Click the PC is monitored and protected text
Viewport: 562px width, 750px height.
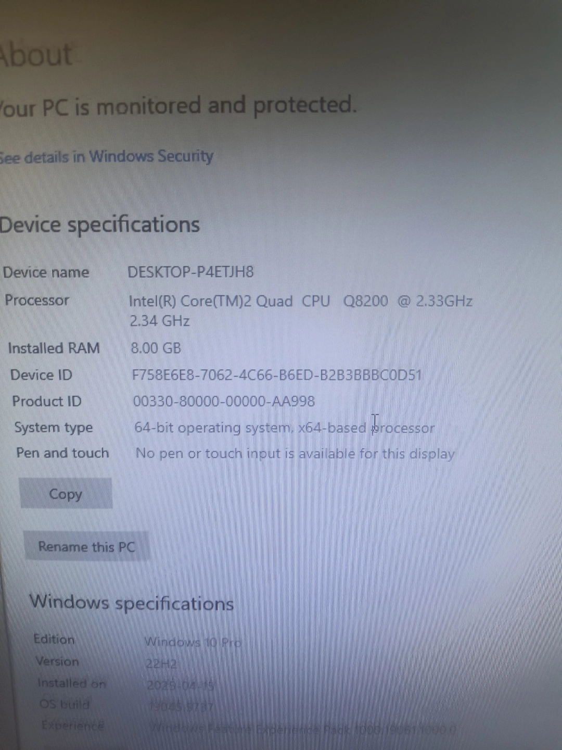178,106
